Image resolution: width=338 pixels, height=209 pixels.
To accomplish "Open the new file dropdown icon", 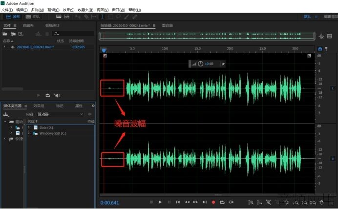I will (21, 34).
